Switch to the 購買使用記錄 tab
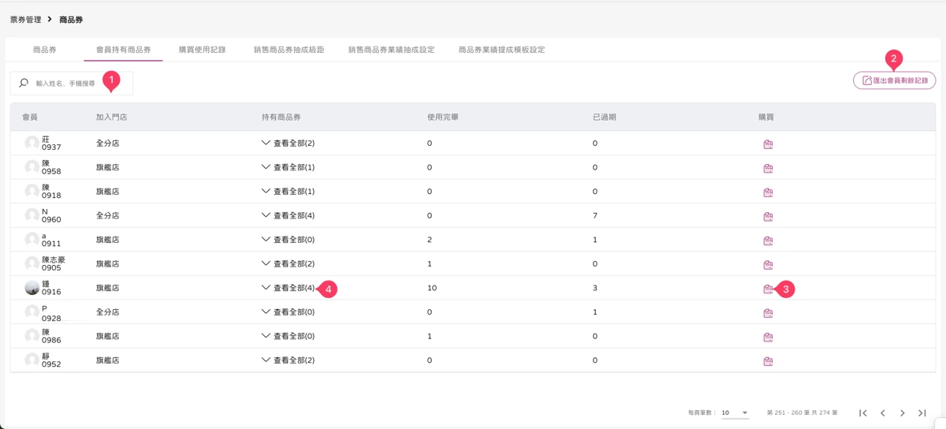This screenshot has height=429, width=946. 203,50
